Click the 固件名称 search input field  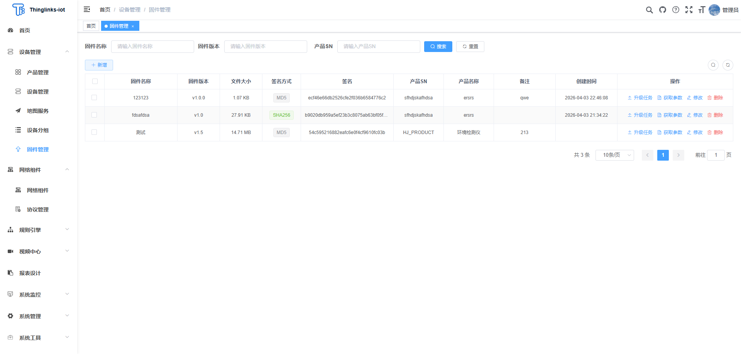coord(152,47)
